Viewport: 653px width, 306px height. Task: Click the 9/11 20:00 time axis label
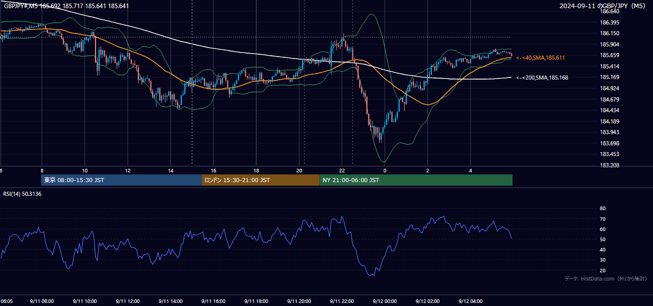(299, 301)
